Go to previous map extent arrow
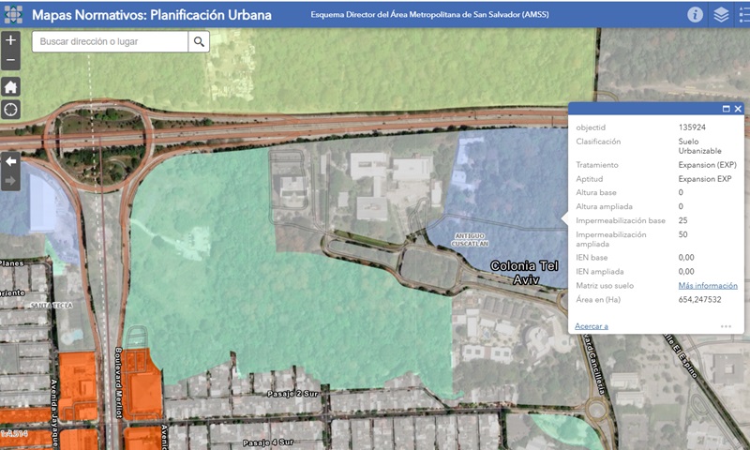750x450 pixels. pos(10,160)
